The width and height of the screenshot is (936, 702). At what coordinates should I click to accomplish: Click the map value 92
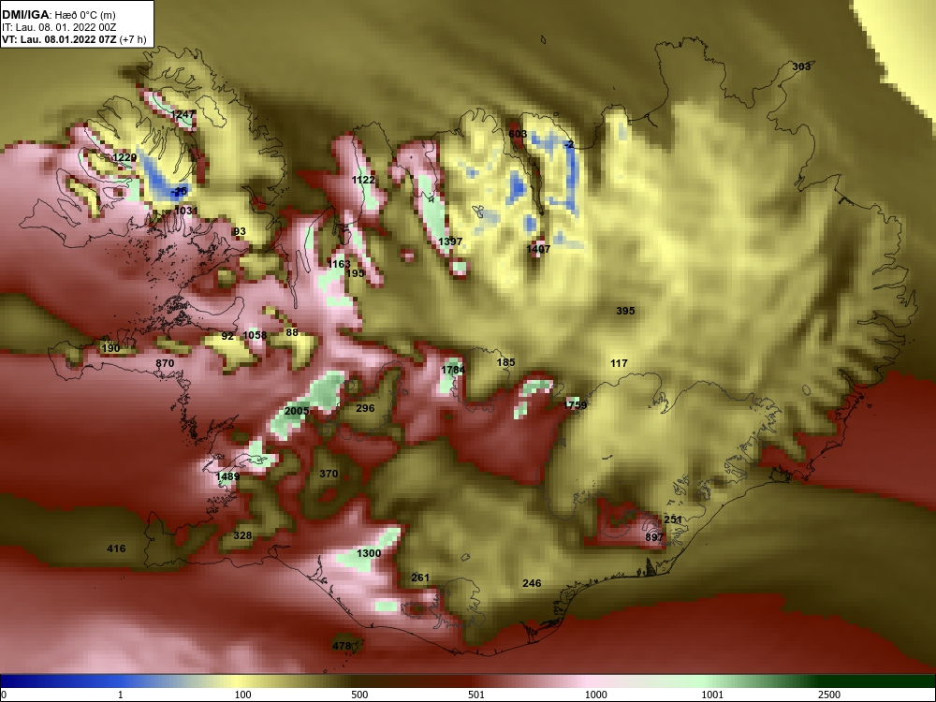(x=227, y=336)
